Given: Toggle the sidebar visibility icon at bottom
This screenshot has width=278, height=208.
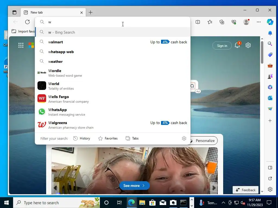Looking at the screenshot, I should coord(270,168).
